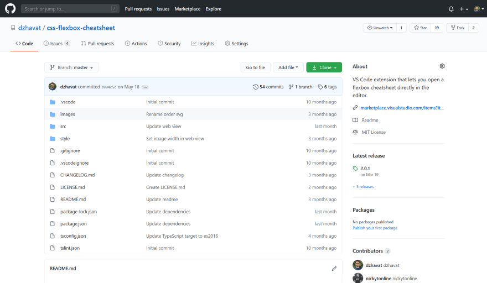The image size is (487, 283).
Task: Open nickytonline contributor avatar
Action: pos(358,278)
